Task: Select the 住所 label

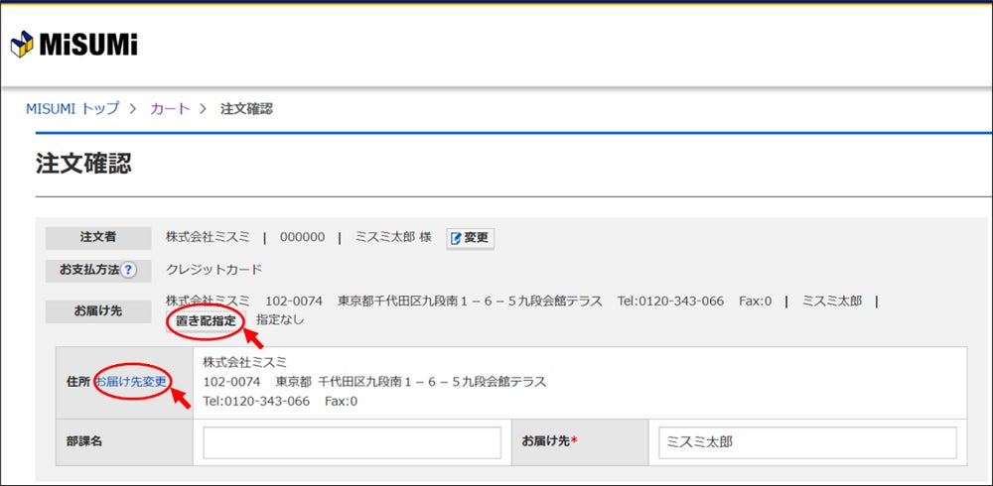Action: (79, 382)
